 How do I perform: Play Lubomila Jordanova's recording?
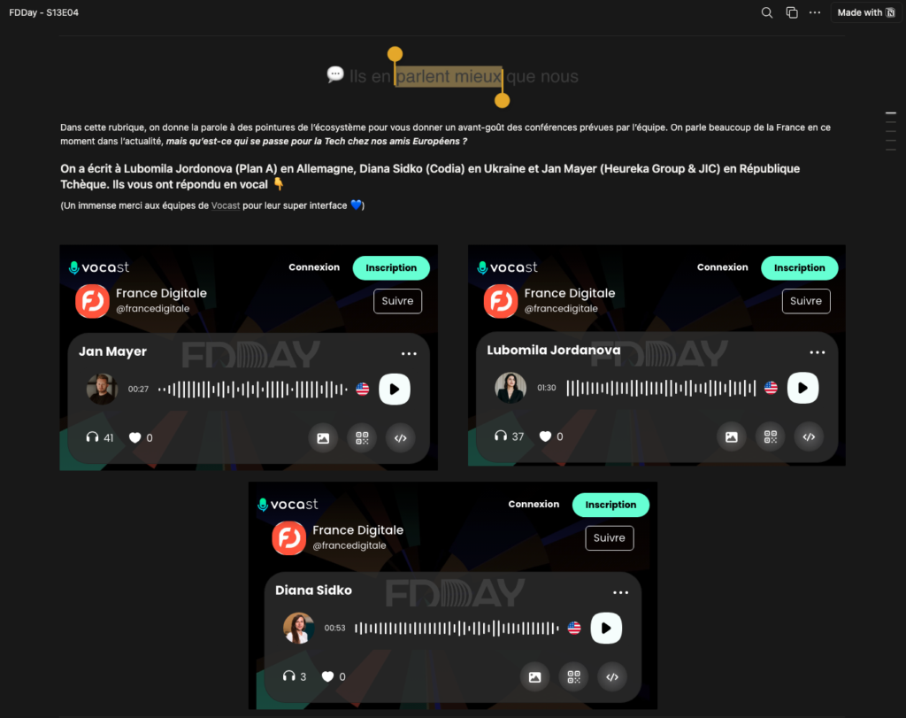pos(802,388)
